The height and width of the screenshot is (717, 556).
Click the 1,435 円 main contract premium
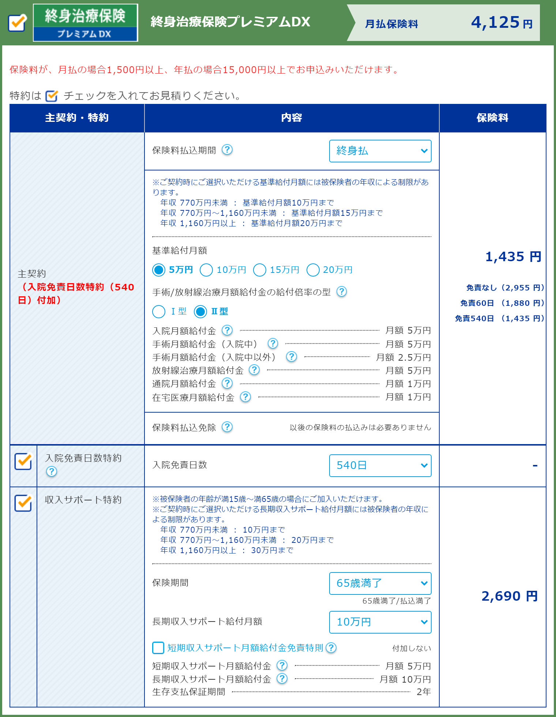tap(513, 257)
